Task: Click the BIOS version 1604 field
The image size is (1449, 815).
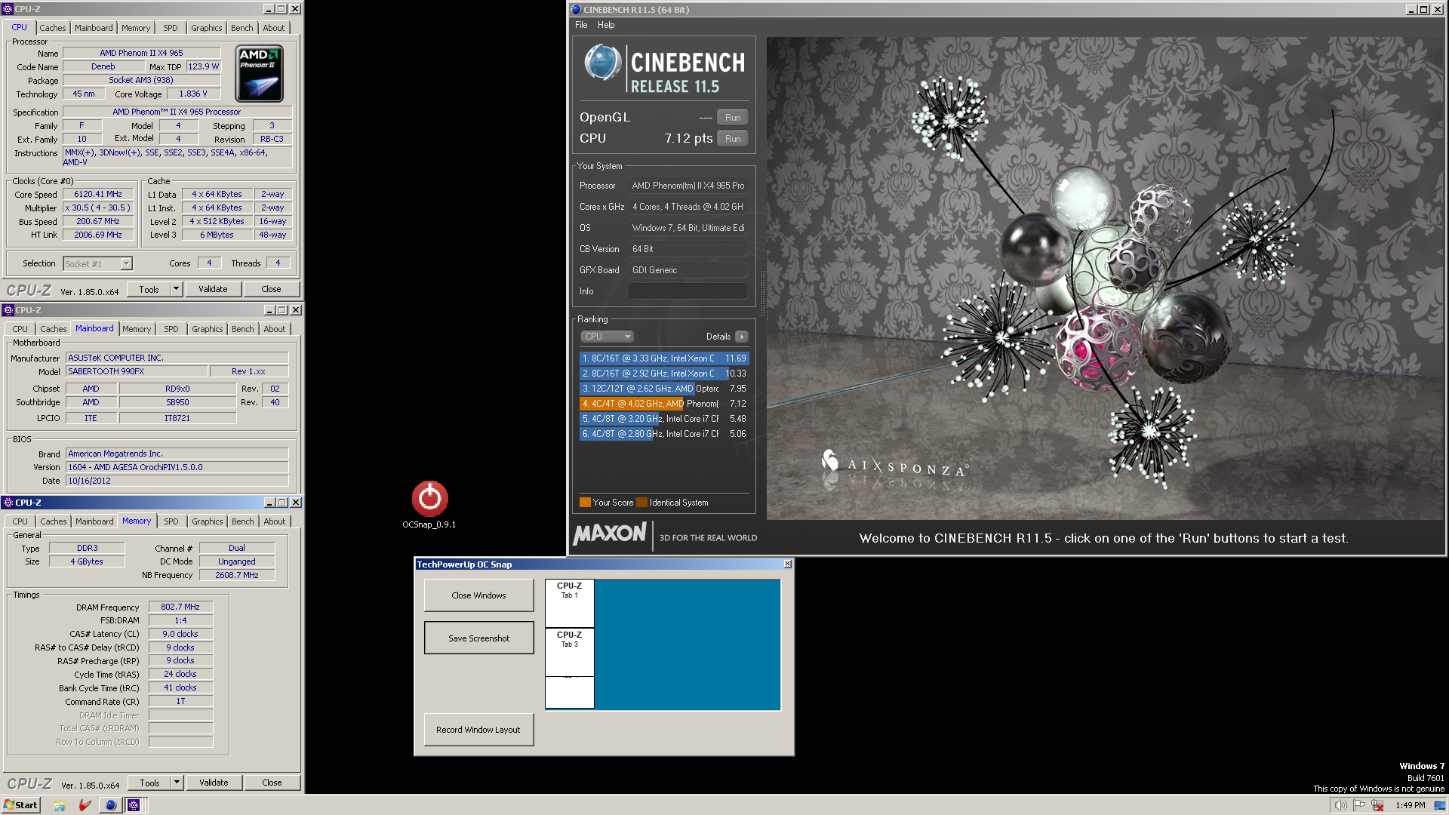Action: tap(177, 467)
